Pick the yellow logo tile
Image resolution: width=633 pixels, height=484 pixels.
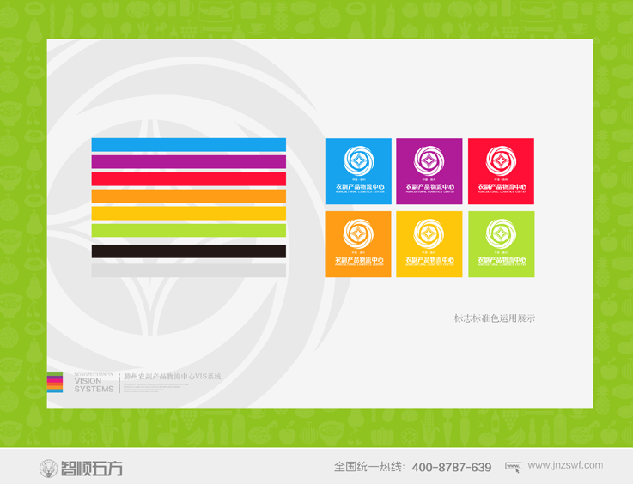tap(429, 244)
